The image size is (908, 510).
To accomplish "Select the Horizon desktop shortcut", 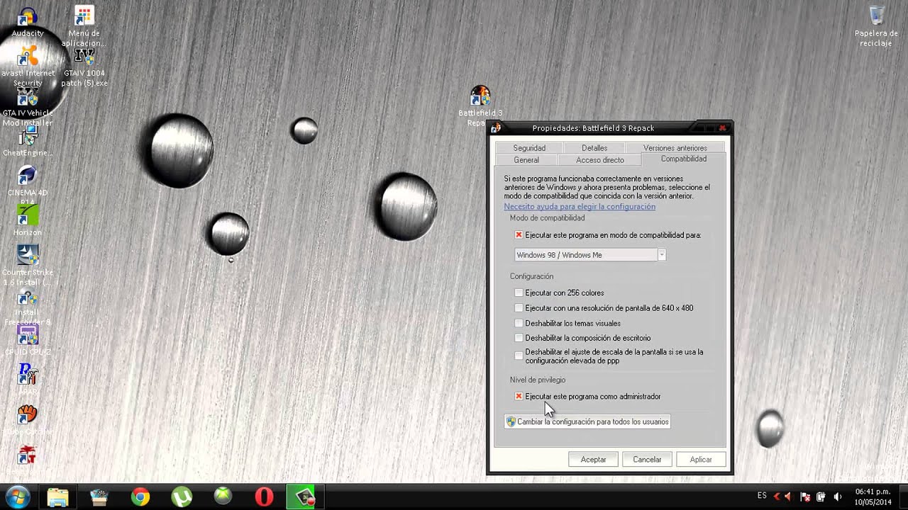I will [x=27, y=220].
